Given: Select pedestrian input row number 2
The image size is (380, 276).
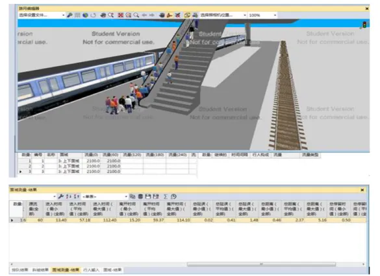Looking at the screenshot, I should coord(107,166).
